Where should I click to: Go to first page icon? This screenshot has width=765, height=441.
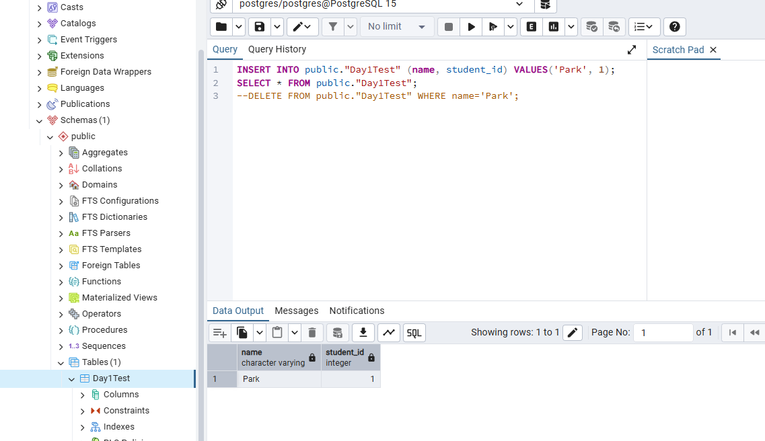pos(732,333)
